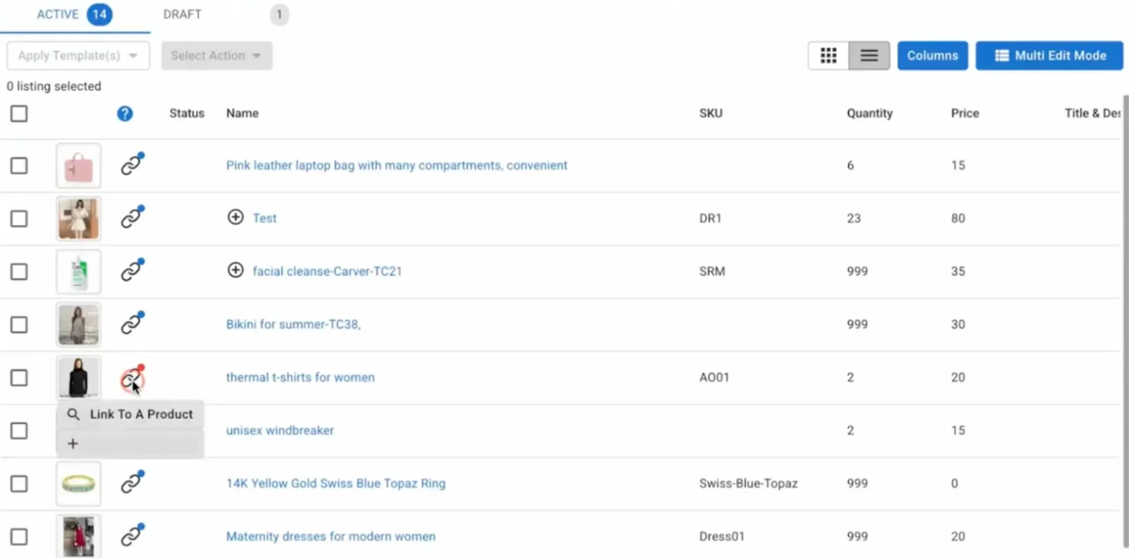Click the Swiss-Blue-Topaz SKU cell

pyautogui.click(x=748, y=483)
